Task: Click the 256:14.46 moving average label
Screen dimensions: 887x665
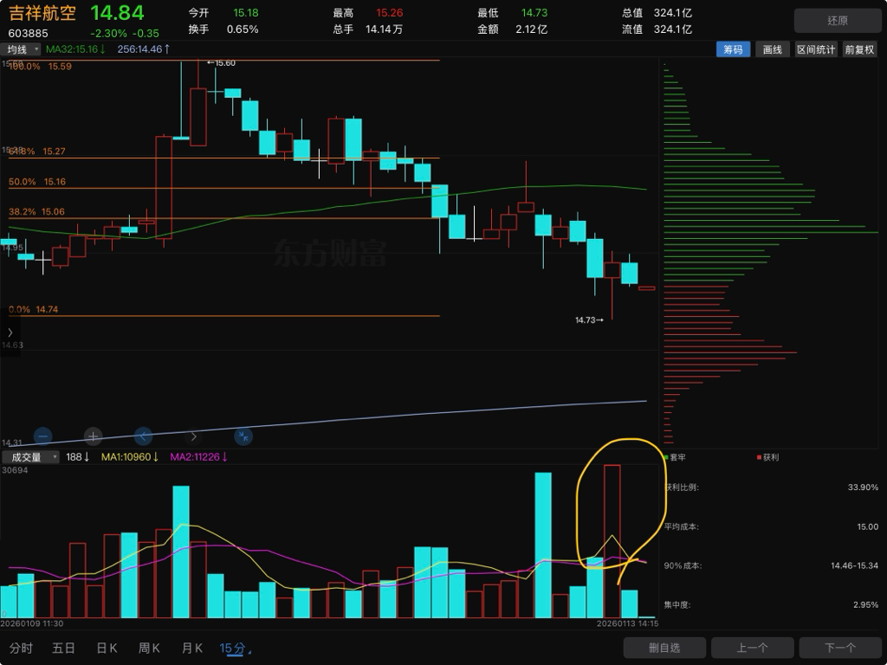Action: pyautogui.click(x=144, y=49)
